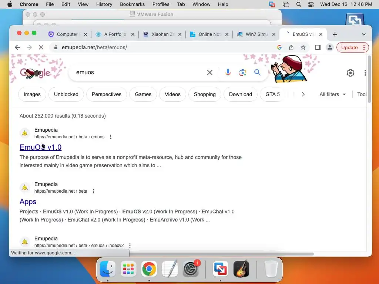
Task: Open VMware Fusion from the Dock
Action: (x=221, y=269)
